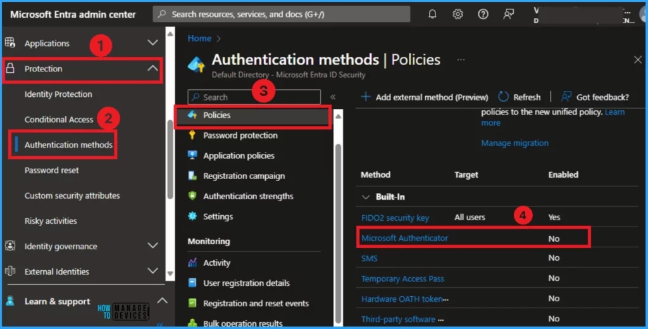Open the help question mark icon
The width and height of the screenshot is (648, 329).
point(483,14)
